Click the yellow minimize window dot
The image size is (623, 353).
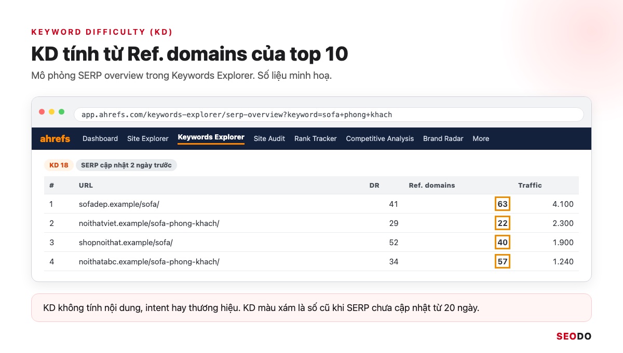[51, 112]
